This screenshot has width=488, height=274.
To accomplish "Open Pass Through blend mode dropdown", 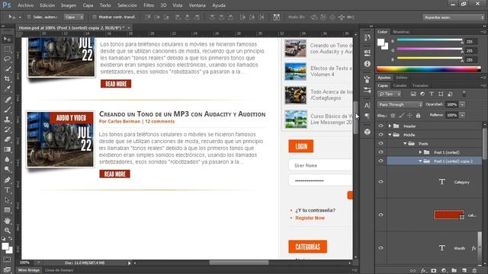I will pos(400,105).
